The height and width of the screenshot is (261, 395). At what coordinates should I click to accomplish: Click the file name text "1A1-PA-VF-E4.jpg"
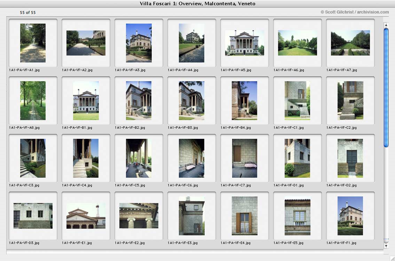click(236, 243)
